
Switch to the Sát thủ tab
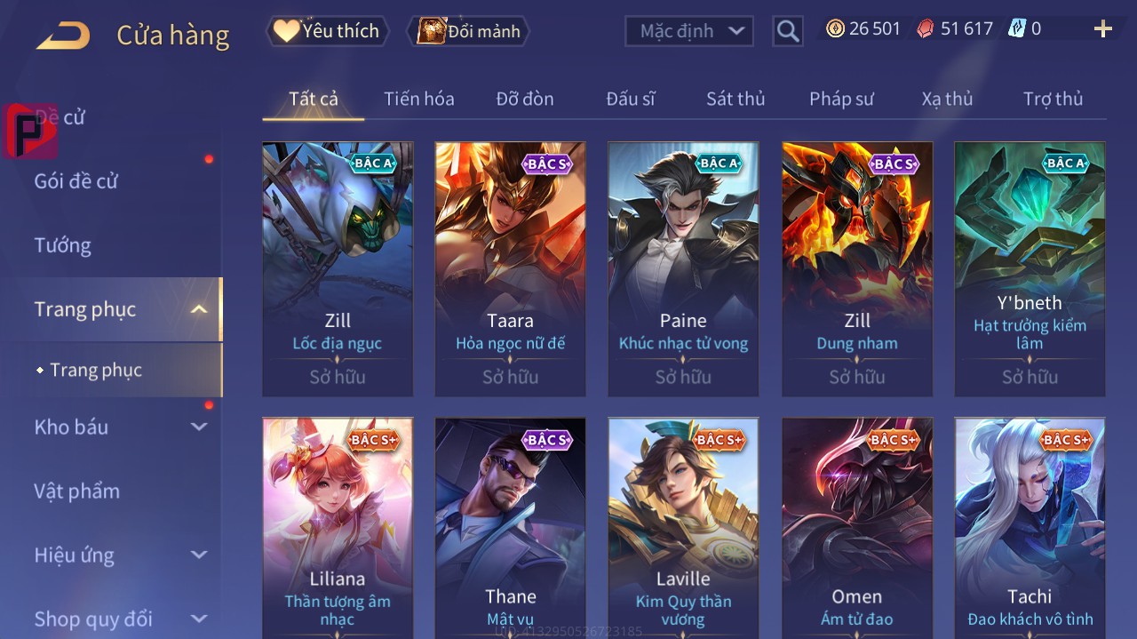(x=735, y=99)
